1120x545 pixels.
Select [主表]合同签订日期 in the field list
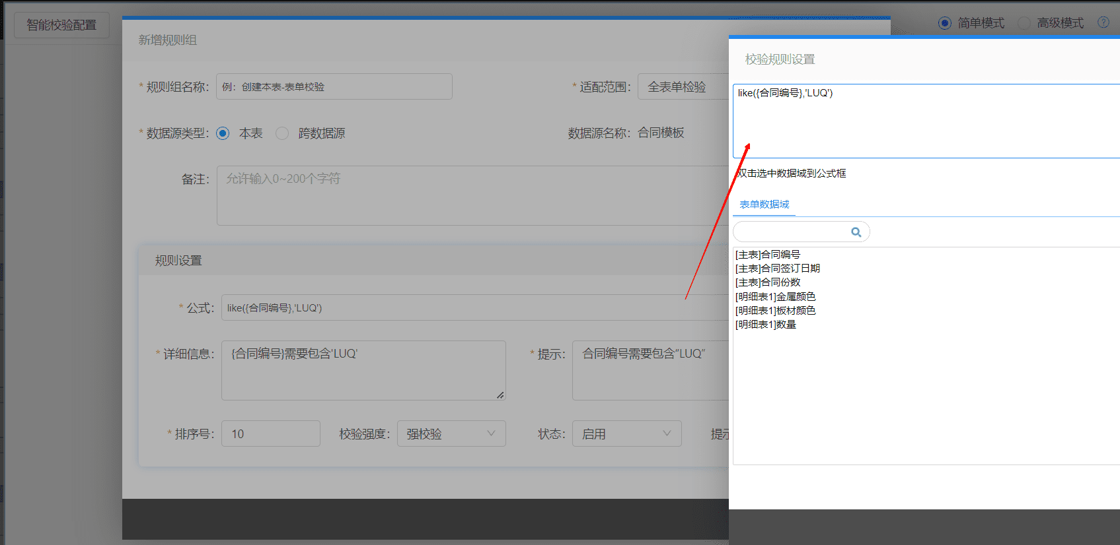(x=778, y=269)
